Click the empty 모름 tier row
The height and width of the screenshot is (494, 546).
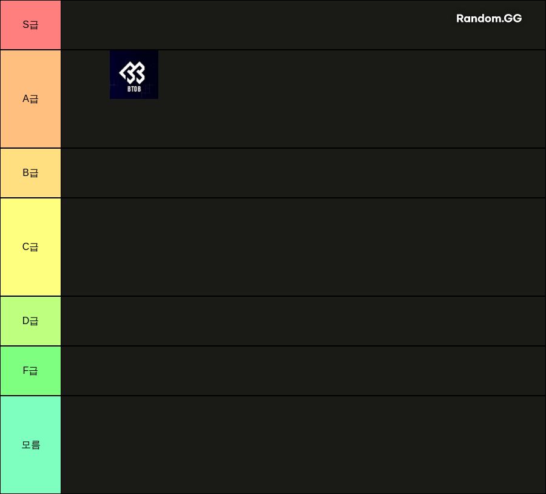pos(303,445)
